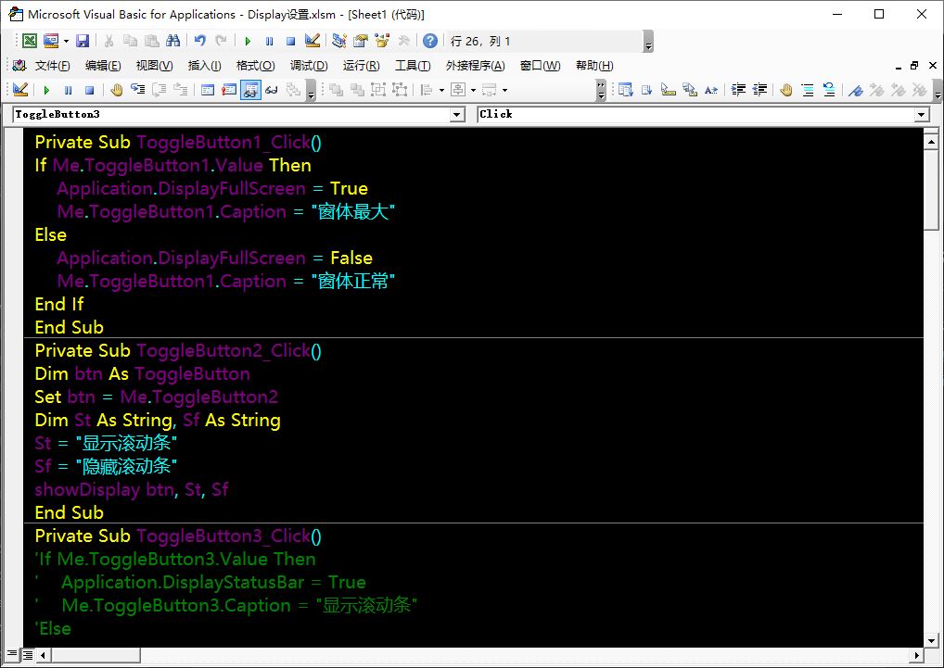Image resolution: width=944 pixels, height=668 pixels.
Task: Open the ToggleButton3 object dropdown
Action: pos(457,114)
